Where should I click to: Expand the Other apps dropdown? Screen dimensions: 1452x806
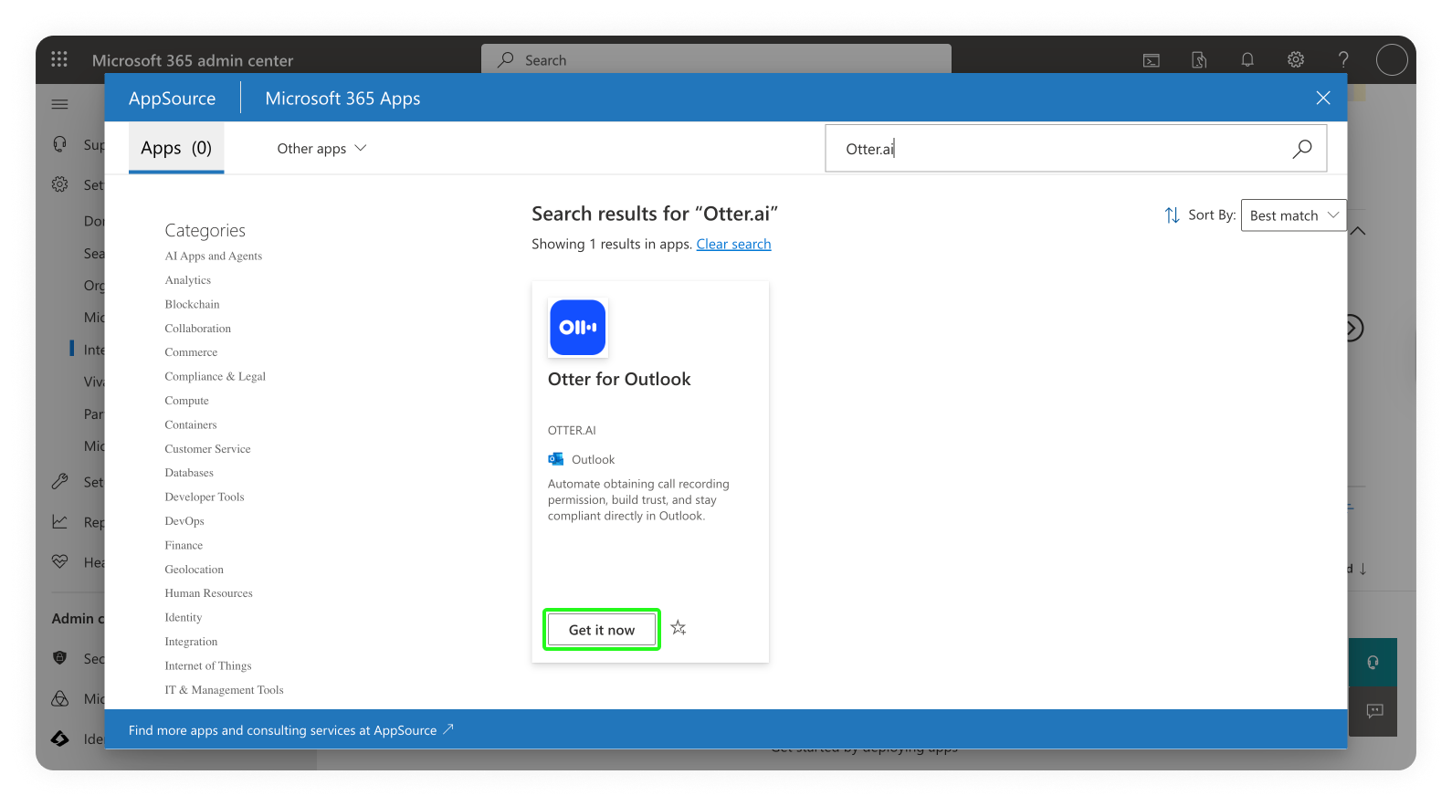coord(321,149)
